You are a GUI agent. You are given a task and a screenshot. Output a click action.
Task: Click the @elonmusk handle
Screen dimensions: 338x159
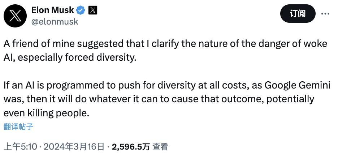55,22
